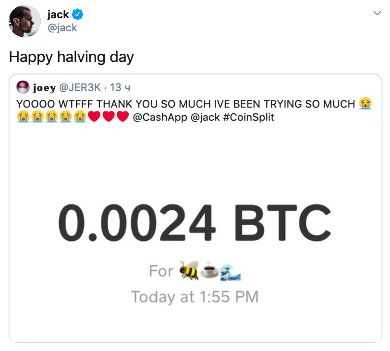Click the blue verified badge next to jack
Screen dimensions: 390x351
78,14
